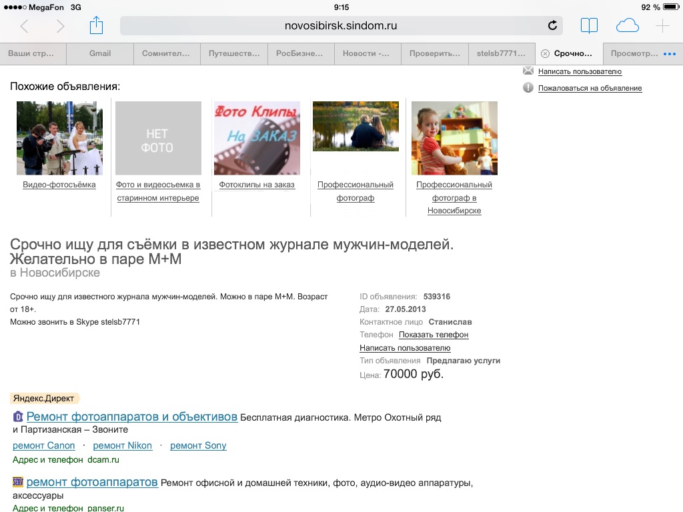Switch to the Путешеств... tab
The height and width of the screenshot is (512, 683).
click(x=233, y=53)
